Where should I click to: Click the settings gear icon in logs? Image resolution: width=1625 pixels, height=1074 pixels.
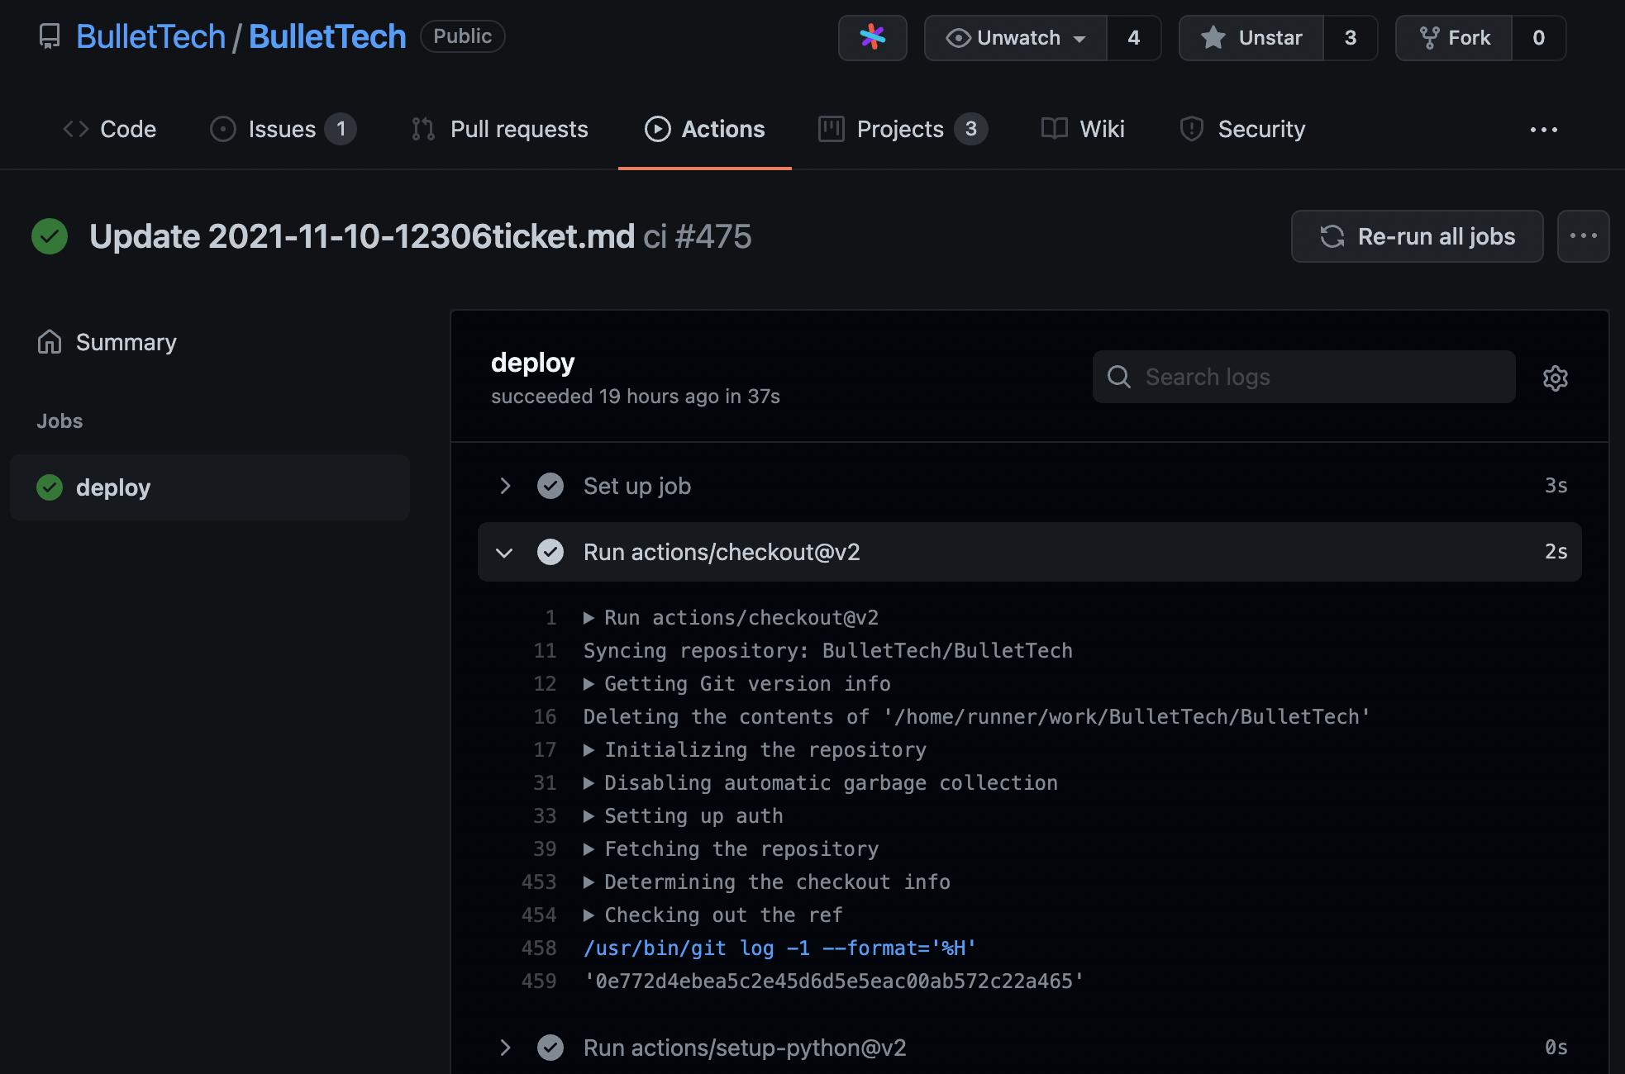point(1554,377)
